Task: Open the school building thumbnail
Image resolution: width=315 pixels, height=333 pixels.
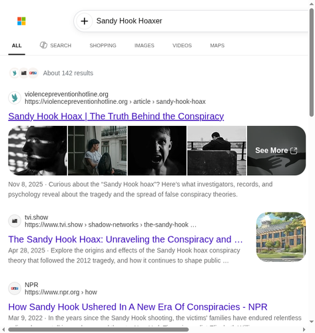Action: click(x=281, y=237)
